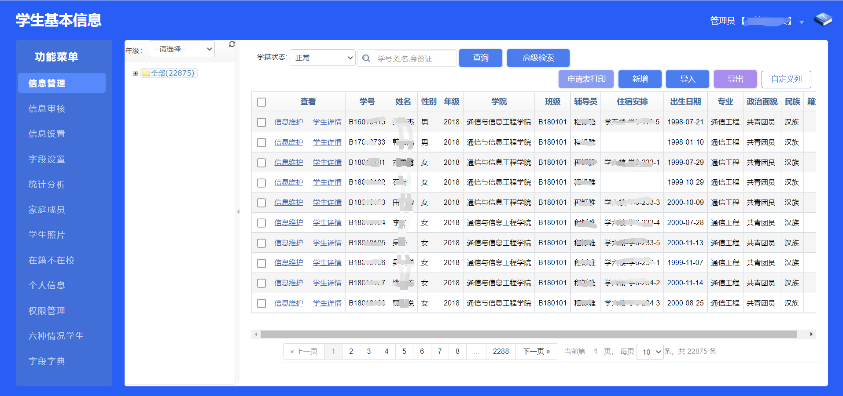Go to page 2 in pagination
Viewport: 843px width, 396px height.
pyautogui.click(x=351, y=352)
